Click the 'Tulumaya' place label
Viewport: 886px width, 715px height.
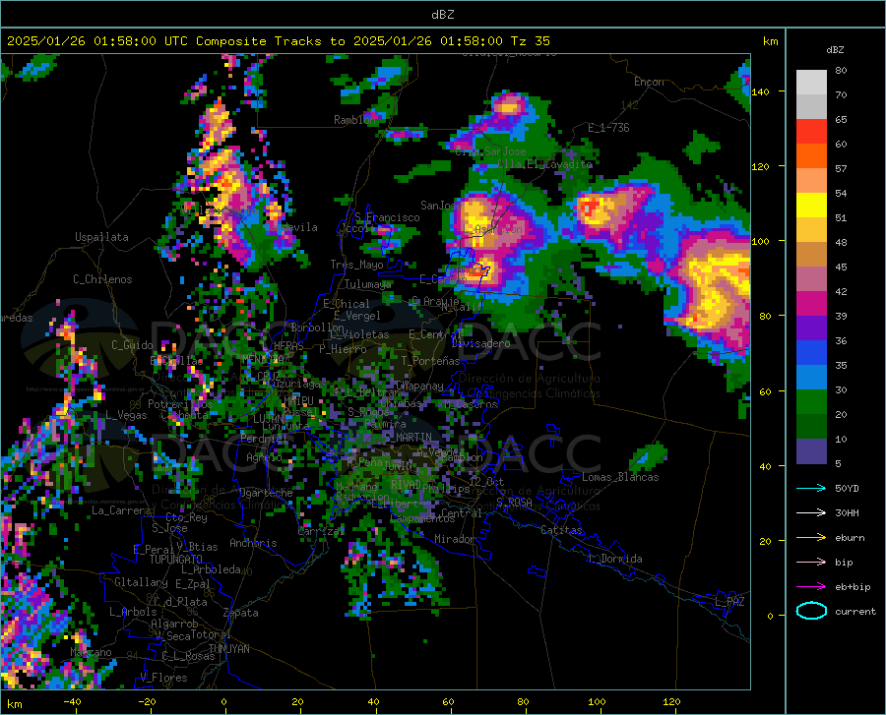pos(368,284)
